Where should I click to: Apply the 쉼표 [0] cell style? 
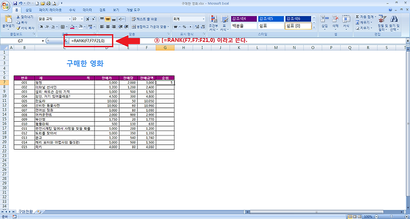(x=298, y=26)
